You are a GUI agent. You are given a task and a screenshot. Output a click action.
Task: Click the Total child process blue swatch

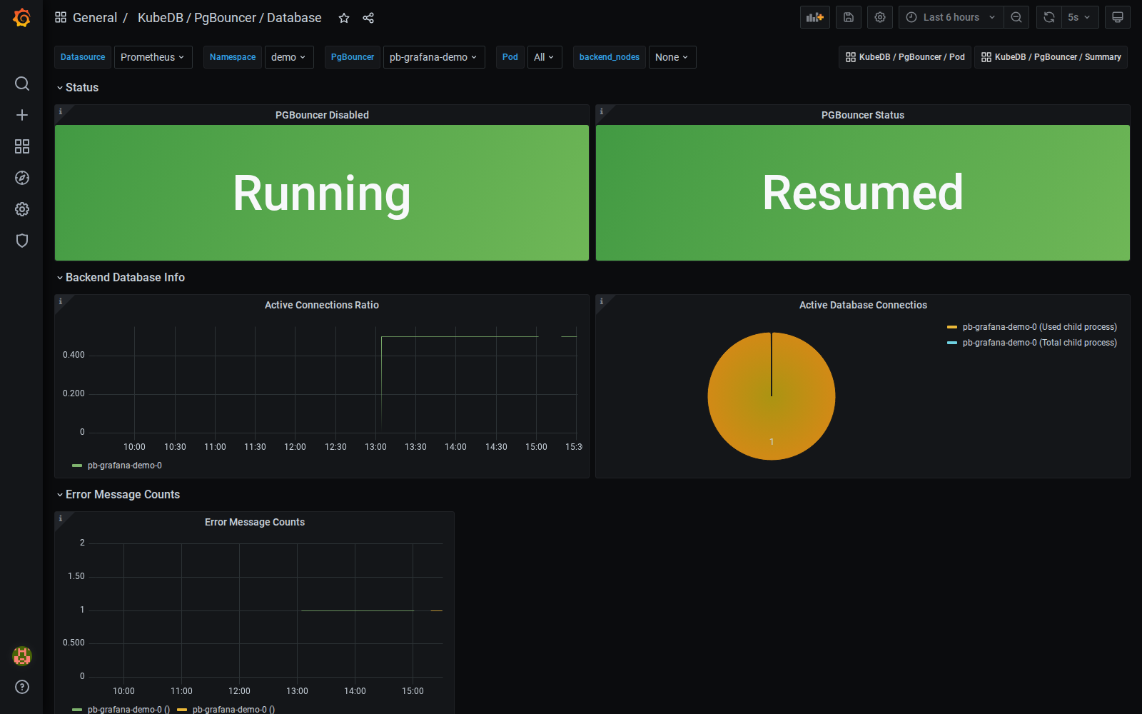point(952,343)
